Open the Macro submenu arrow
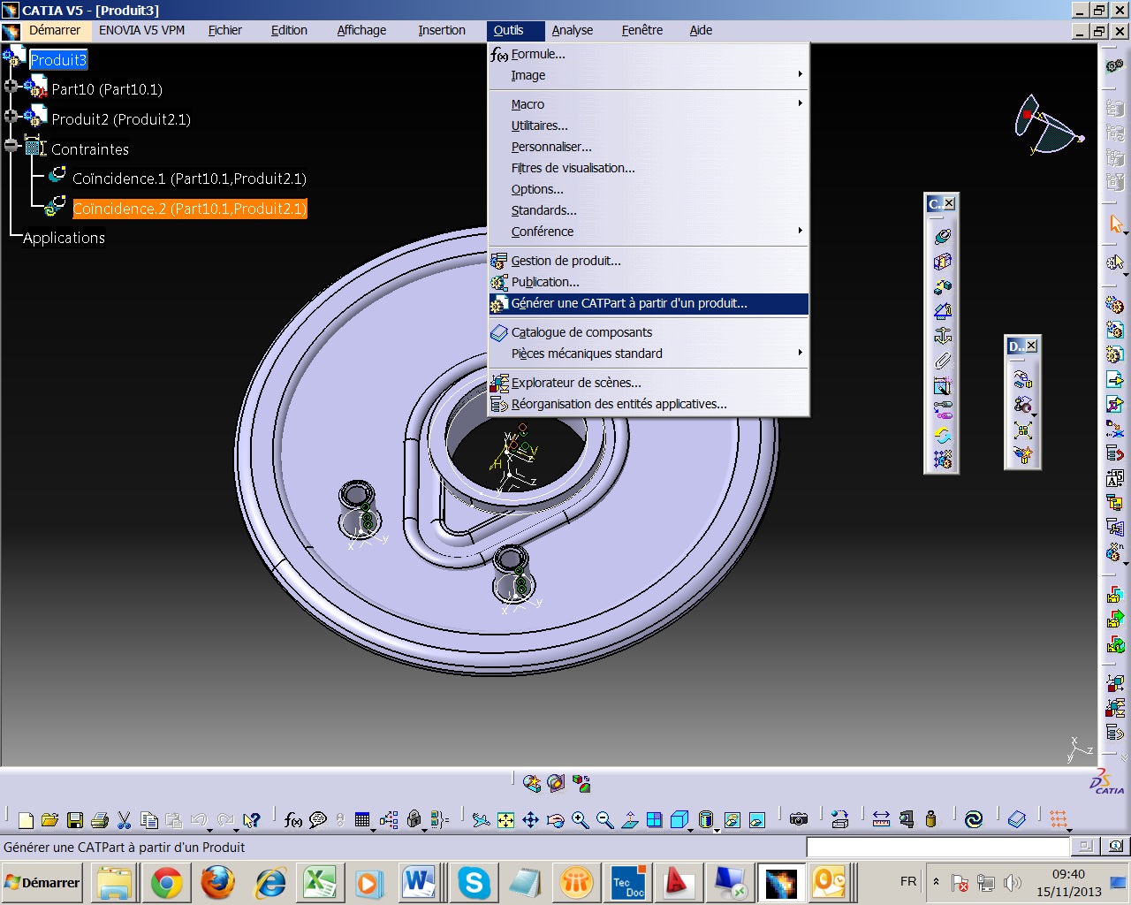The height and width of the screenshot is (905, 1131). 800,103
